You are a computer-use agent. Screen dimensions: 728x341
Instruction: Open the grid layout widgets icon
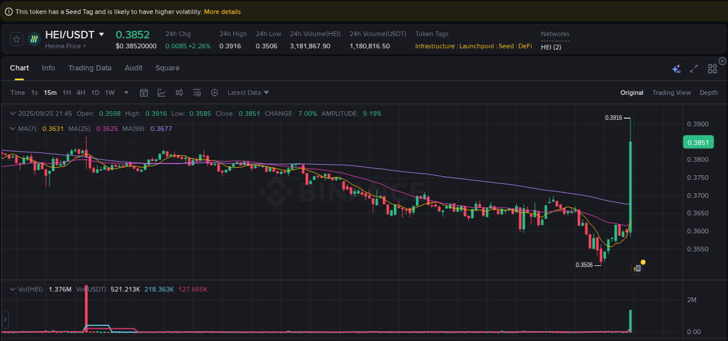[x=712, y=68]
